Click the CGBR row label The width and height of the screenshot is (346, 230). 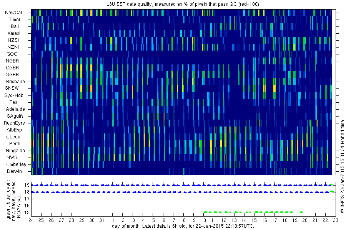[x=12, y=67]
